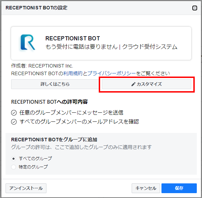
Task: Click the checkmark icon beside メッセージを送信
Action: click(x=14, y=113)
